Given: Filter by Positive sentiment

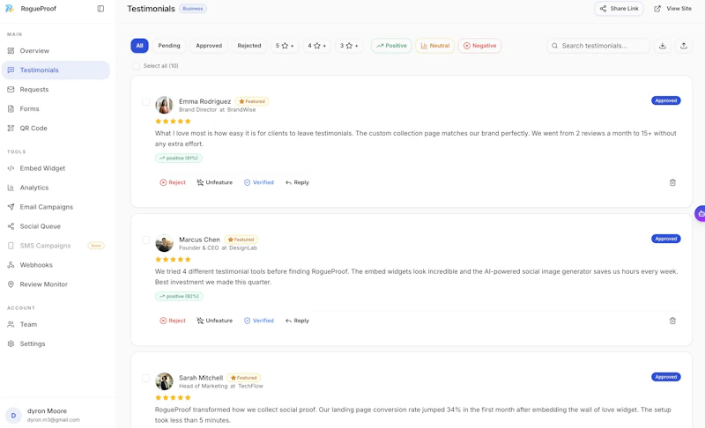Looking at the screenshot, I should (391, 46).
